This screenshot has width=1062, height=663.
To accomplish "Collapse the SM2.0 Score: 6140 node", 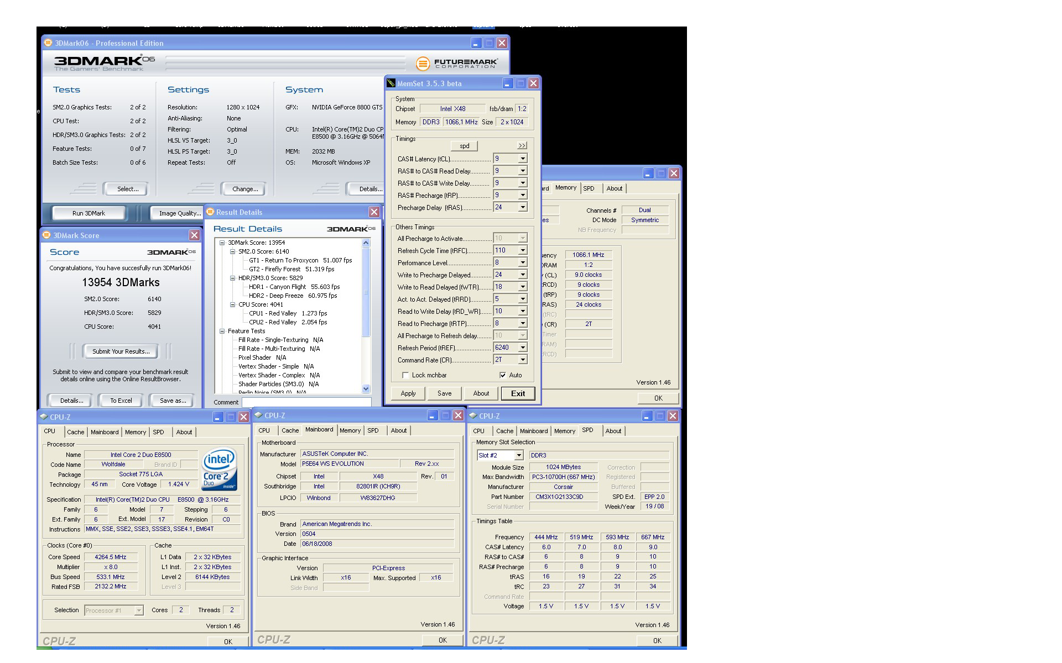I will 233,251.
